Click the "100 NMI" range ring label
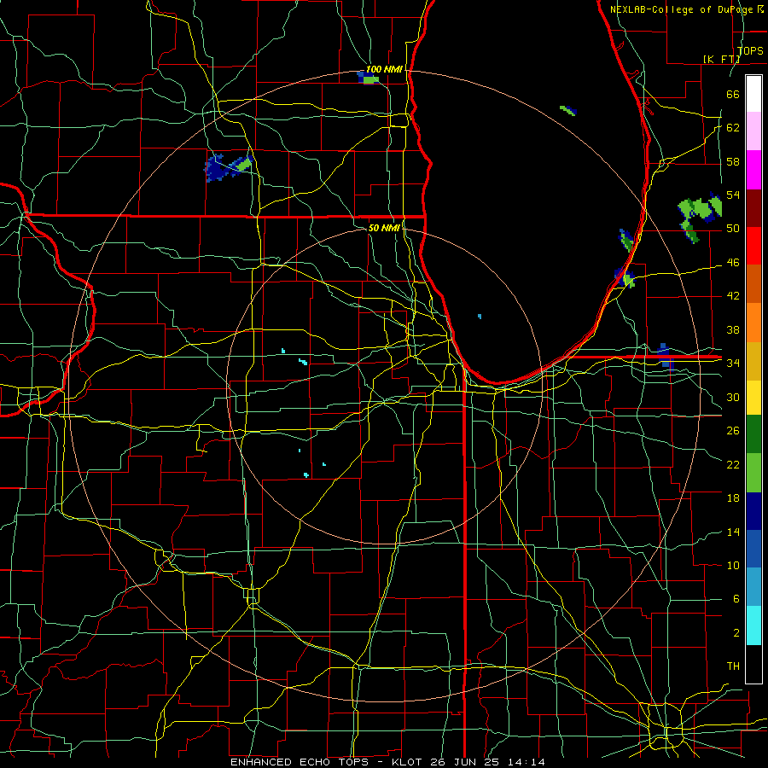Image resolution: width=768 pixels, height=768 pixels. tap(384, 69)
